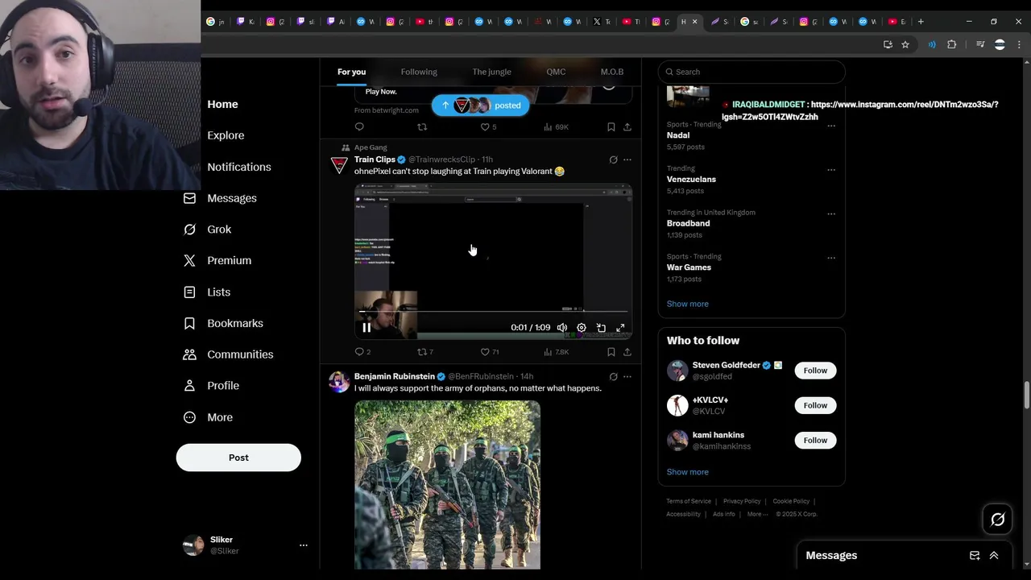Viewport: 1031px width, 580px height.
Task: Switch to The jungle tab
Action: coord(491,72)
